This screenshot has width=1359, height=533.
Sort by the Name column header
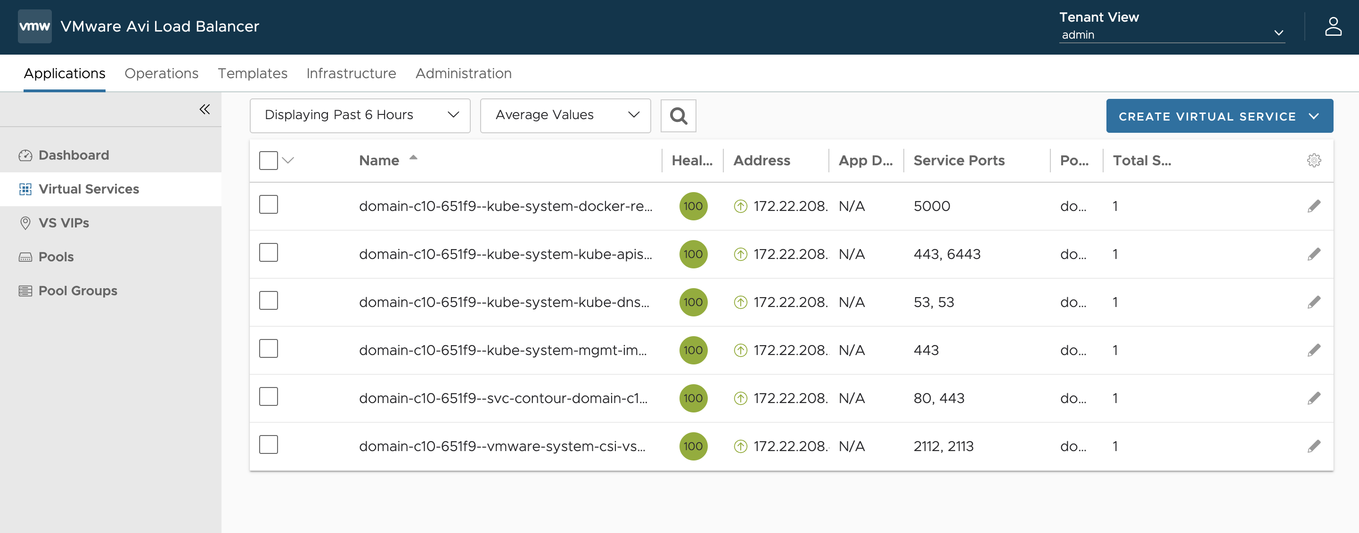(379, 160)
